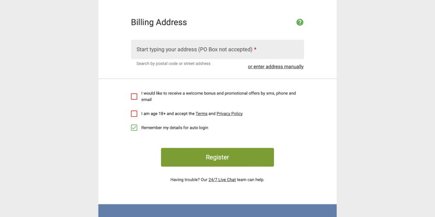
Task: Tick the welcome bonus promotional offers checkbox
Action: point(134,96)
